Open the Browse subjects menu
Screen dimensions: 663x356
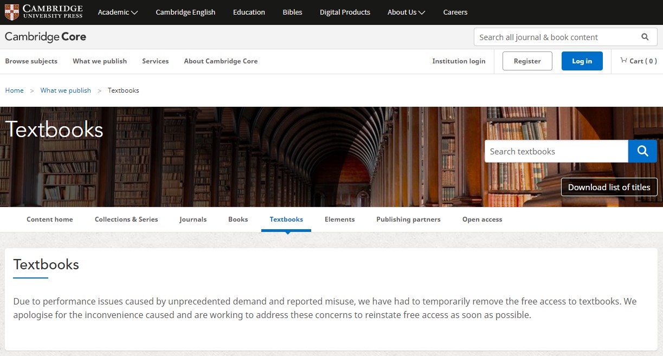point(31,61)
